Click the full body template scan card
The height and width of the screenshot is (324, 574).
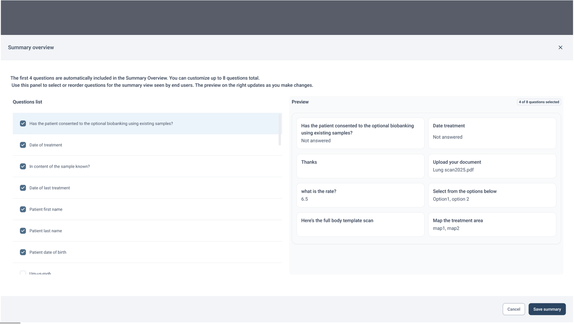(x=360, y=225)
